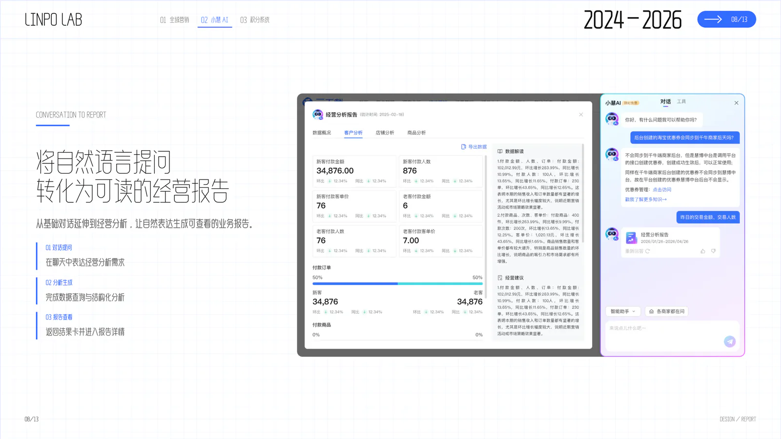The width and height of the screenshot is (781, 439).
Task: Click the thumbs-down icon on the report reply
Action: (x=714, y=251)
